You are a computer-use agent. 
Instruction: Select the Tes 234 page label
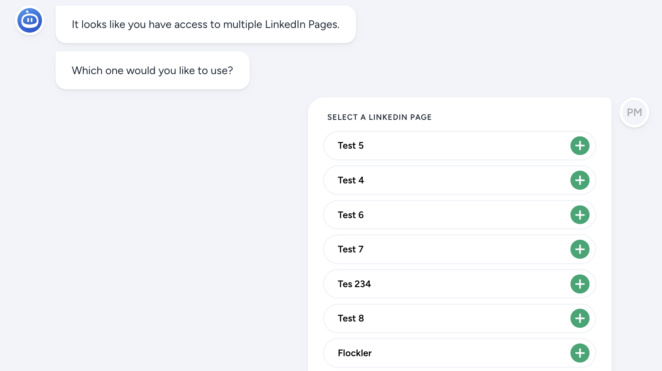click(354, 284)
